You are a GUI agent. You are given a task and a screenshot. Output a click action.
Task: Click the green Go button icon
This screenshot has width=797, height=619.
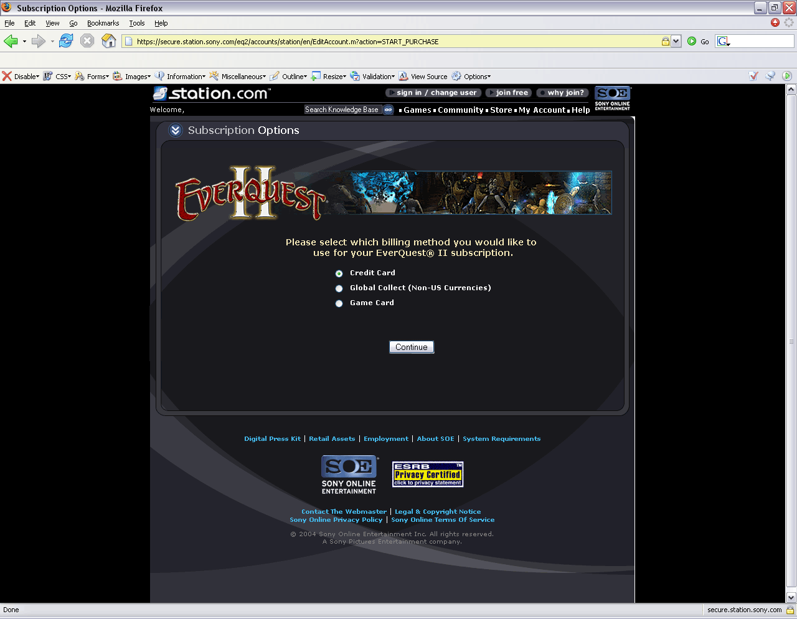(692, 41)
